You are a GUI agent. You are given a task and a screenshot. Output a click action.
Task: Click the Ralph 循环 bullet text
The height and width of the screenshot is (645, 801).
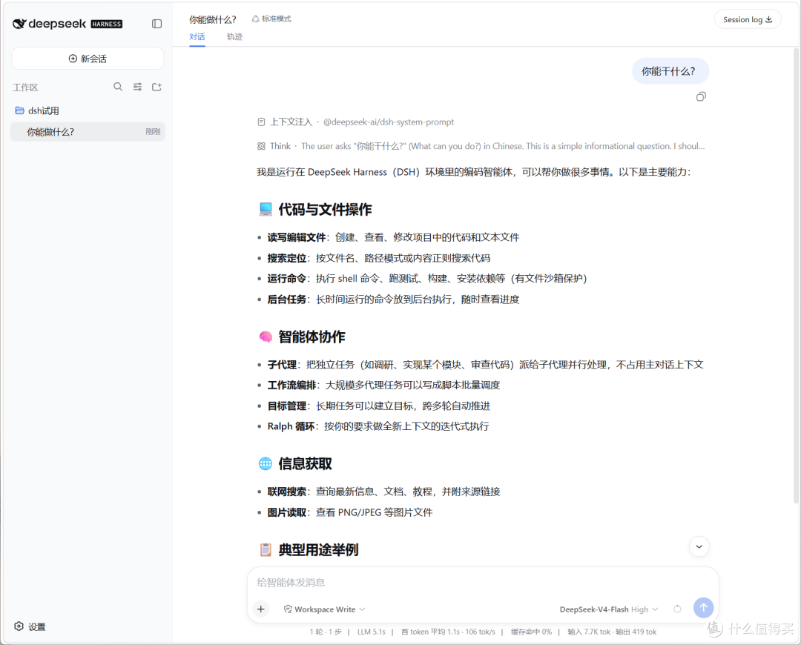pyautogui.click(x=378, y=426)
